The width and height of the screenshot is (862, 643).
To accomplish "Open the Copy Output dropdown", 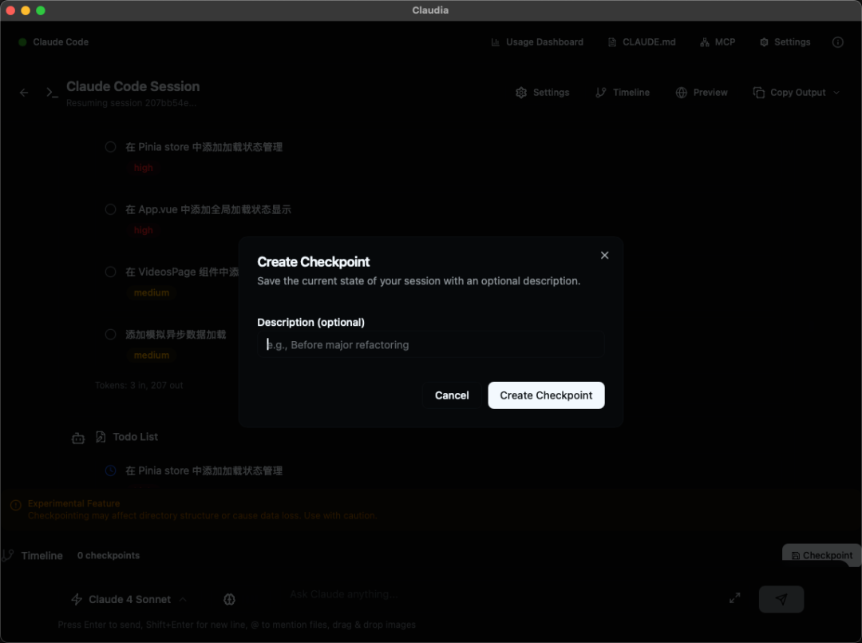I will pos(796,93).
